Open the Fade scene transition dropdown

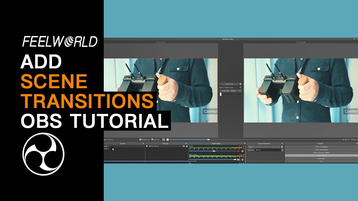pos(263,147)
